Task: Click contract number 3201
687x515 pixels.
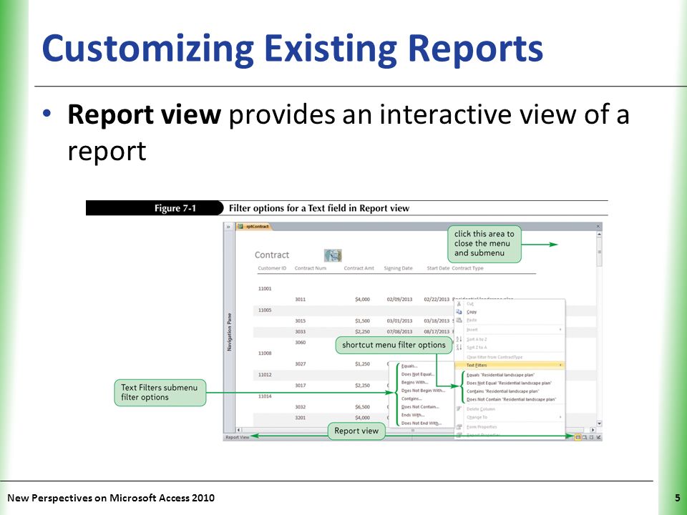Action: click(x=300, y=418)
